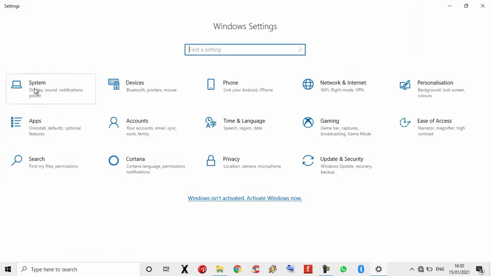
Task: Open network globe icon in tray
Action: coord(421,269)
